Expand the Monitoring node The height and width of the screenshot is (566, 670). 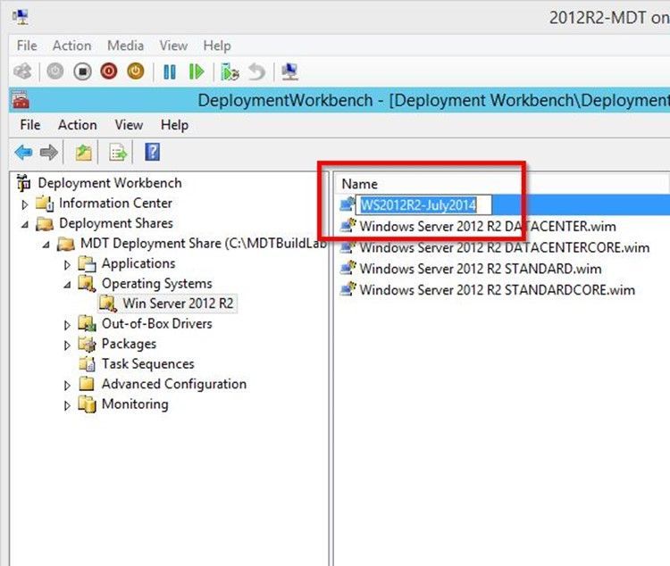pyautogui.click(x=67, y=405)
